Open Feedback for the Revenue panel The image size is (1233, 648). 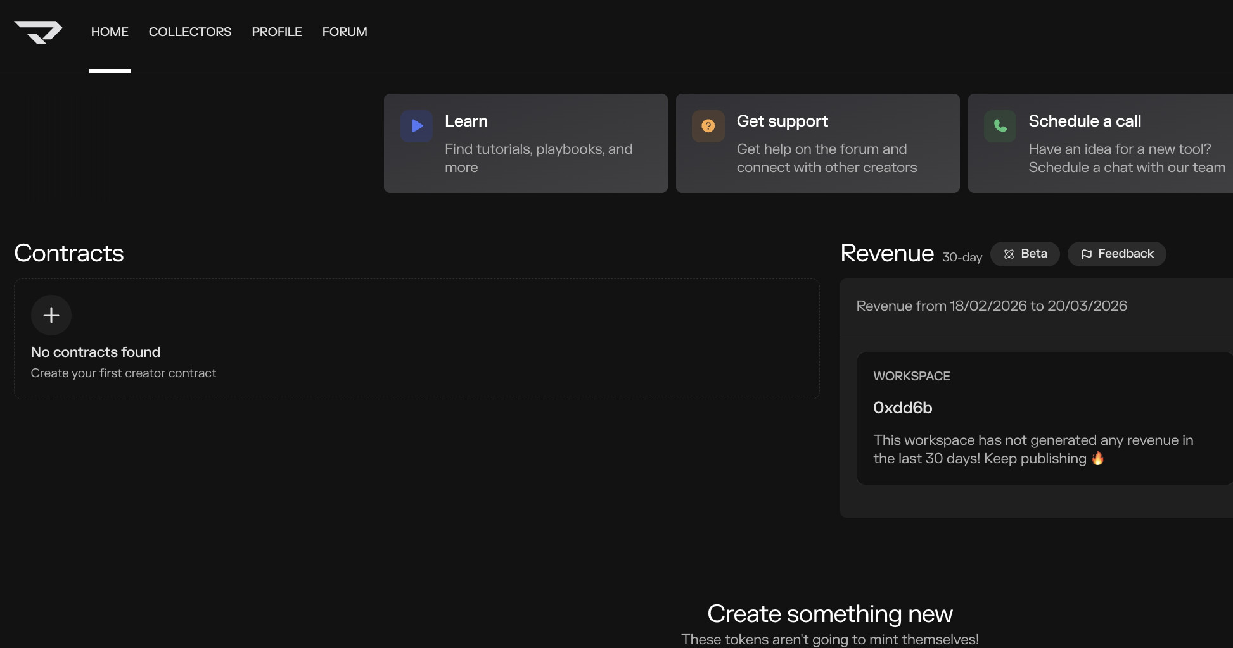pyautogui.click(x=1125, y=254)
